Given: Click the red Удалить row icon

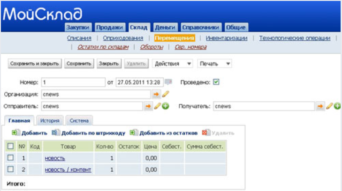Looking at the screenshot, I should [206, 132].
